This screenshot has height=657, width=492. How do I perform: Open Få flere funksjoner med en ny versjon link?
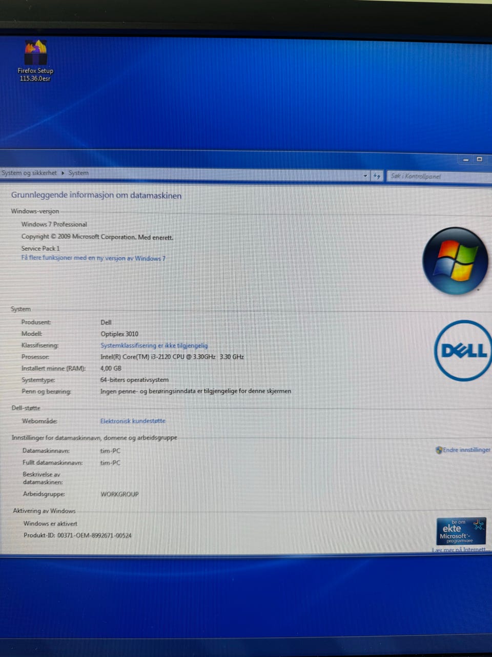point(93,258)
